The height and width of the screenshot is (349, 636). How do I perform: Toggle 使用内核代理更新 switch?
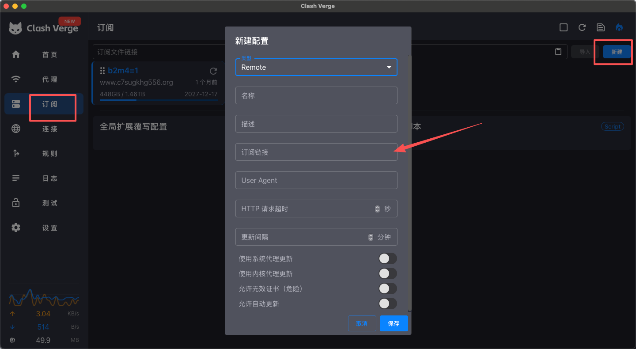387,273
